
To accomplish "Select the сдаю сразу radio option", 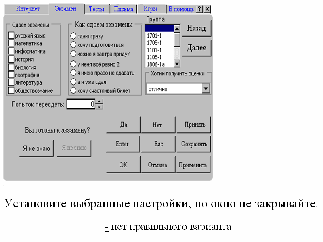I will pos(73,36).
